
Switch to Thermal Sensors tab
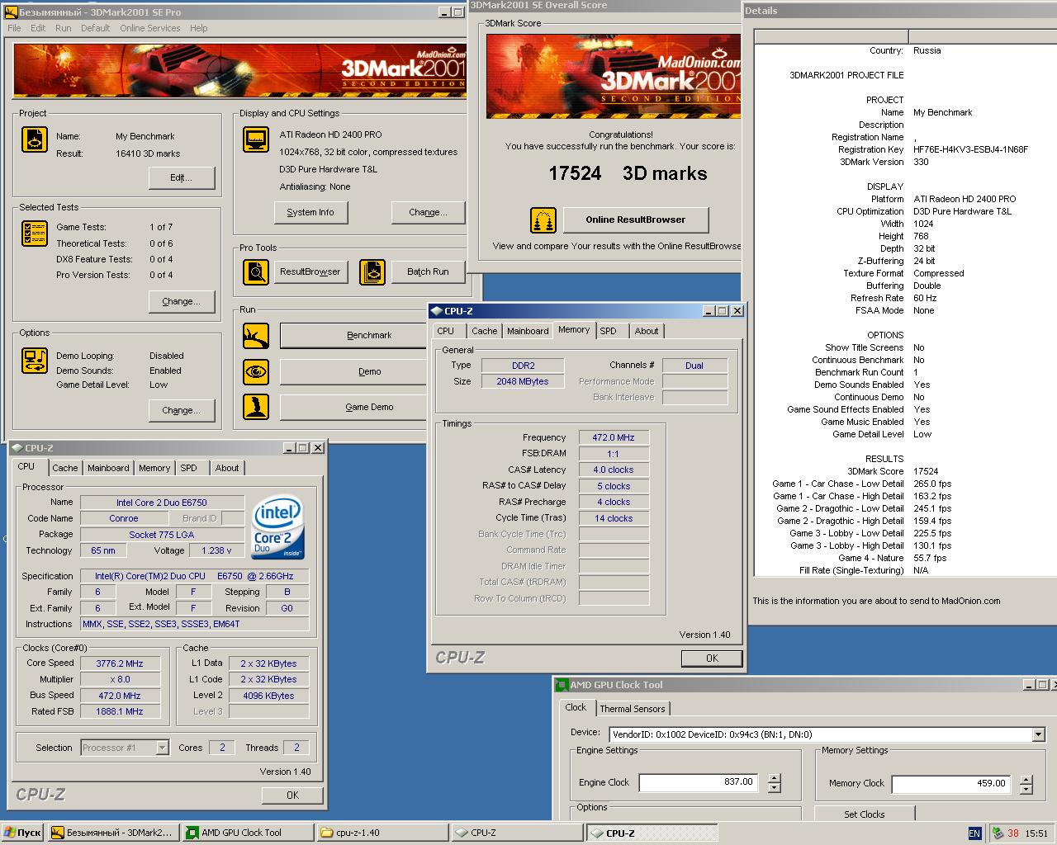[x=633, y=709]
